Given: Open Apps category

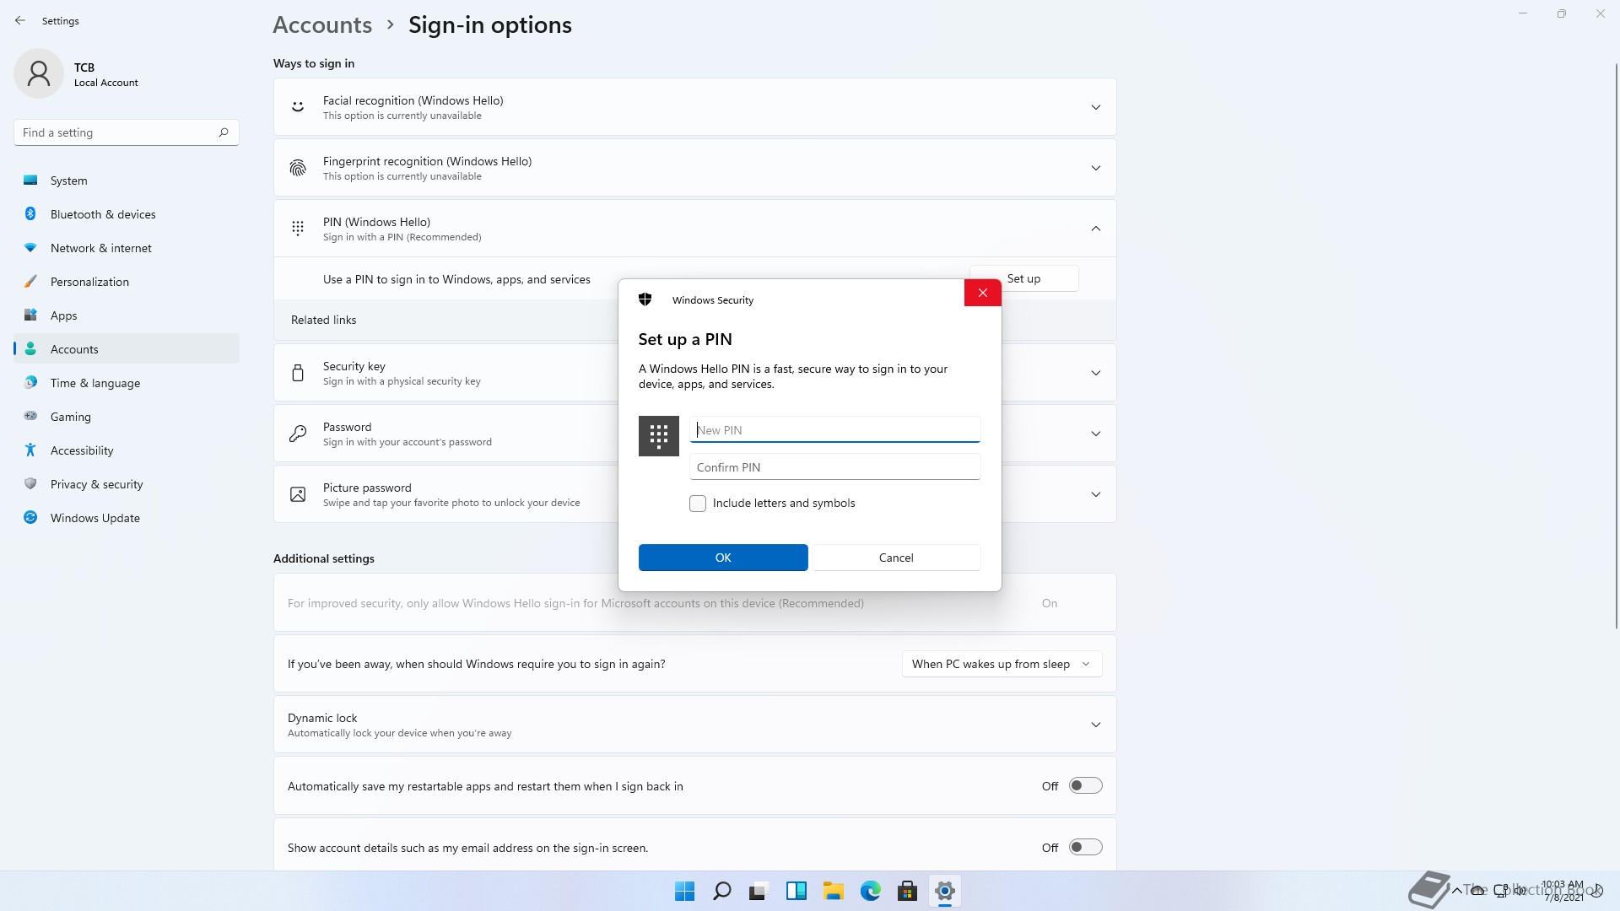Looking at the screenshot, I should pos(127,315).
